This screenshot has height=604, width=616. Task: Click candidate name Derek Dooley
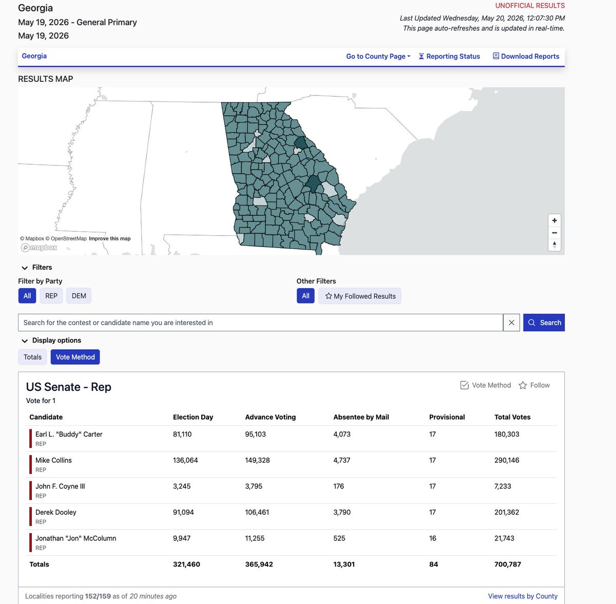[x=56, y=512]
